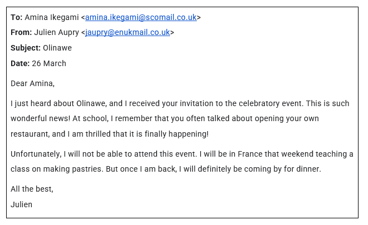Click the line starting "class on making pastries"

(166, 169)
